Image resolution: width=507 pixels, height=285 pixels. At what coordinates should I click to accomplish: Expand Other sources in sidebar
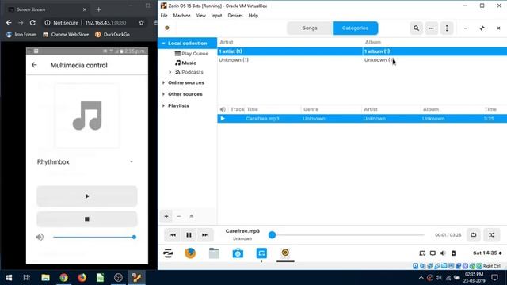point(164,94)
